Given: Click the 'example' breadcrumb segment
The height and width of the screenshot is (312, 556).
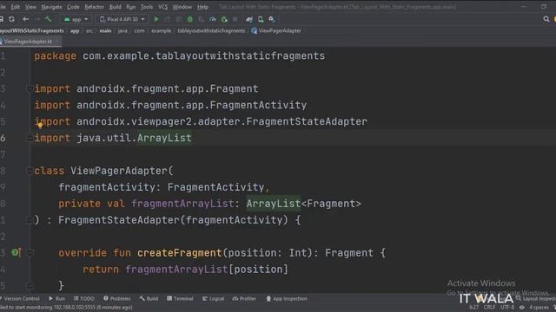Looking at the screenshot, I should (162, 31).
